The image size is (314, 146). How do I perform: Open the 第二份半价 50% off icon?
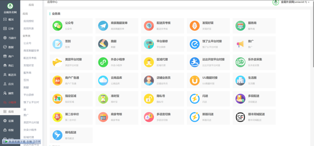(57, 117)
